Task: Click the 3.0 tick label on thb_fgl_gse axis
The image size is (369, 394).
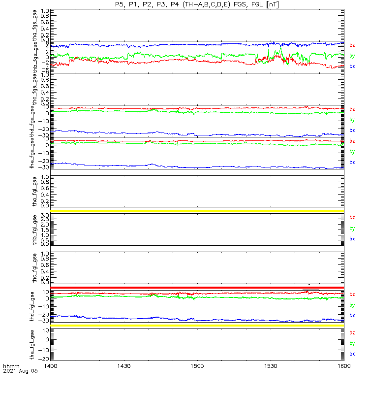Action: point(45,215)
